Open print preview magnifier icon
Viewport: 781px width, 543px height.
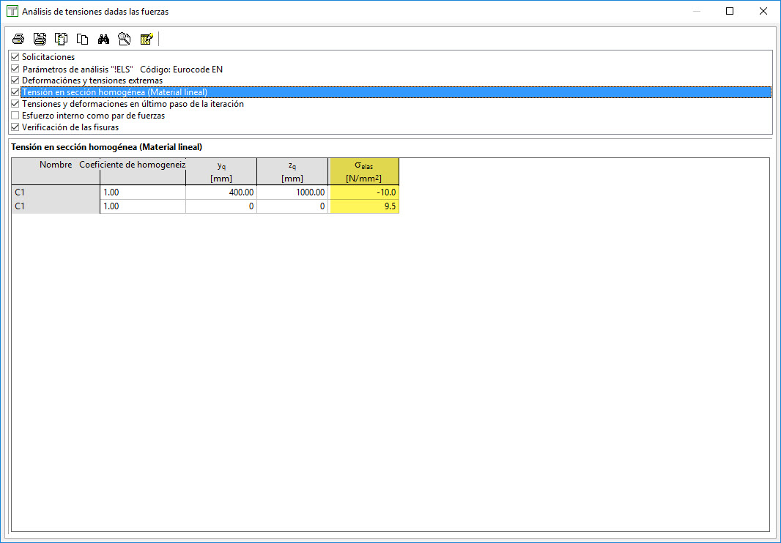(125, 40)
